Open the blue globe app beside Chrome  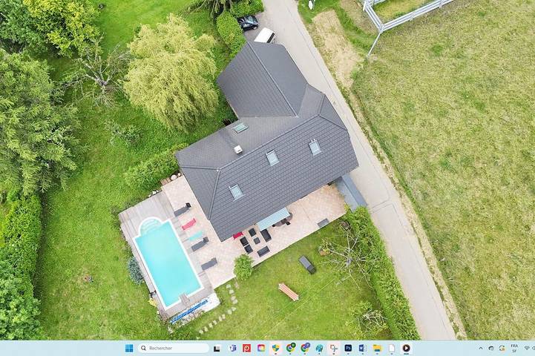click(x=319, y=348)
